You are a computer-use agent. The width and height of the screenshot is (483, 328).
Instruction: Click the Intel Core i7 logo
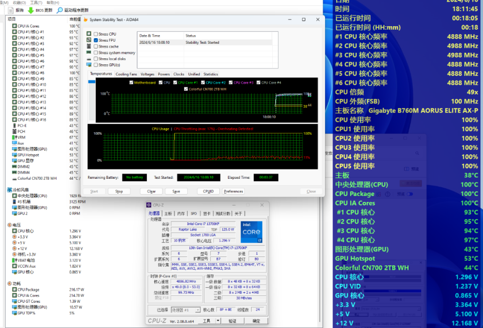[x=251, y=232]
